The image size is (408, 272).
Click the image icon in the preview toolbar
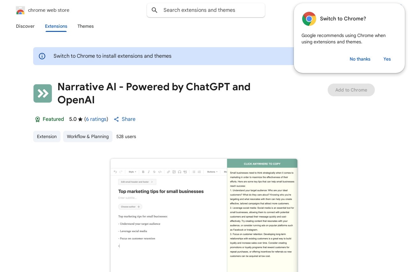tap(174, 172)
